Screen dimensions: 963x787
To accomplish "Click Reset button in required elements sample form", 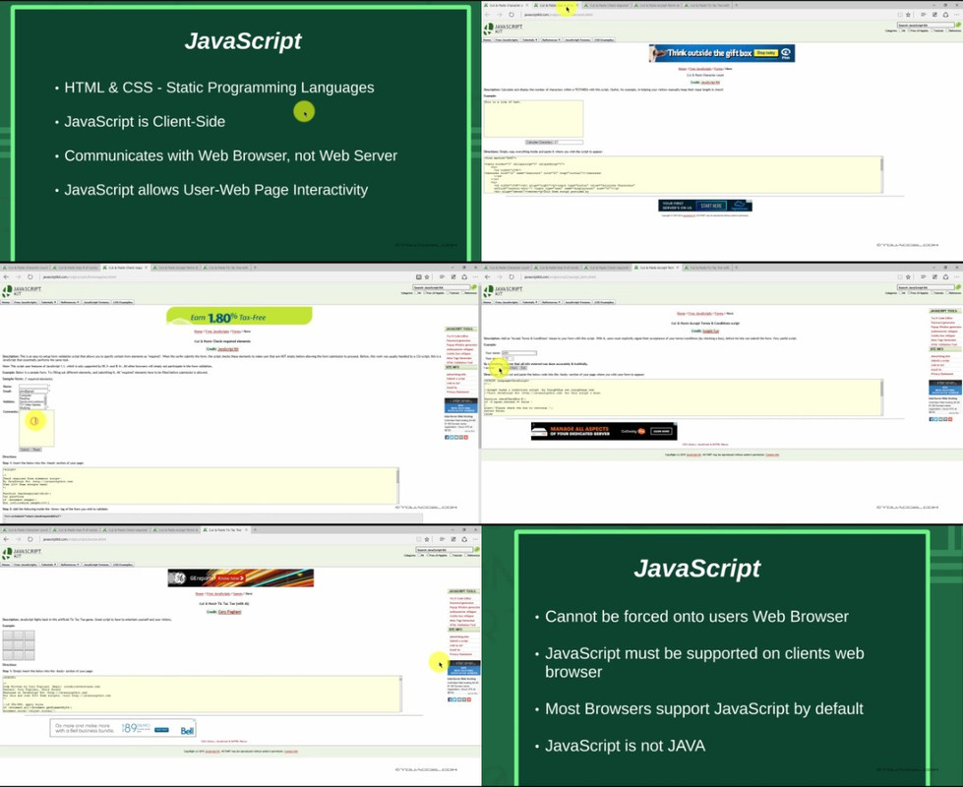I will click(36, 450).
